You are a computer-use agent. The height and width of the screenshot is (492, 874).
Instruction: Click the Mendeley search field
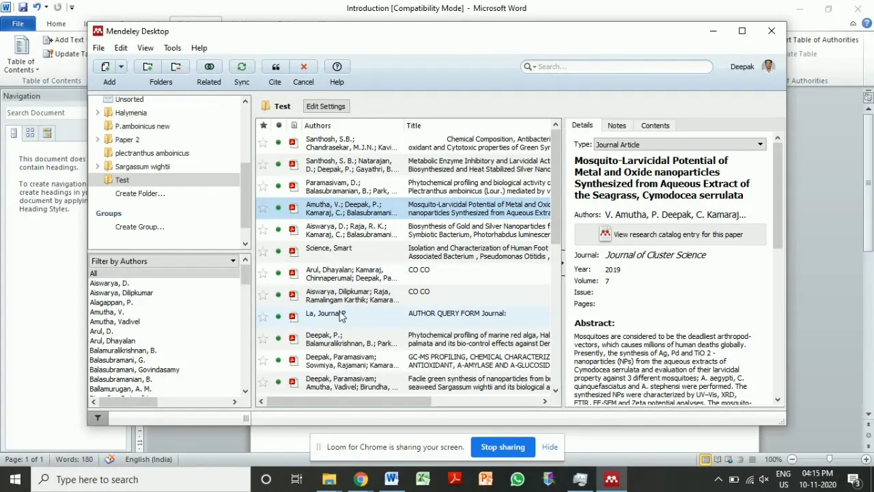(617, 66)
